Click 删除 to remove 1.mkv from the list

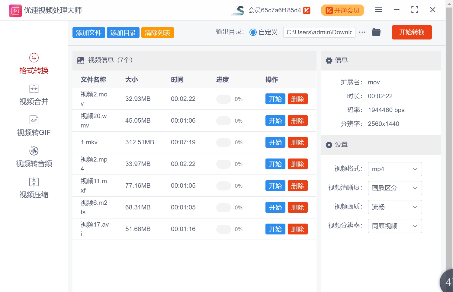(x=297, y=142)
